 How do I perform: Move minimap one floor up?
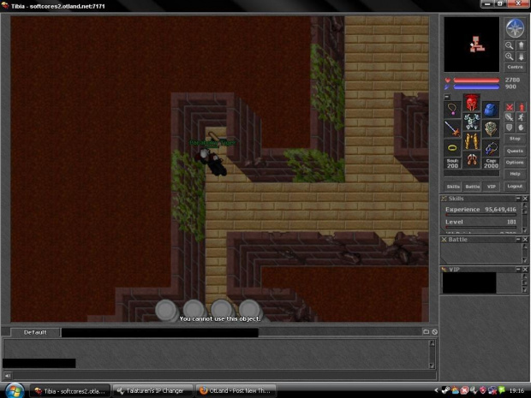pos(521,45)
